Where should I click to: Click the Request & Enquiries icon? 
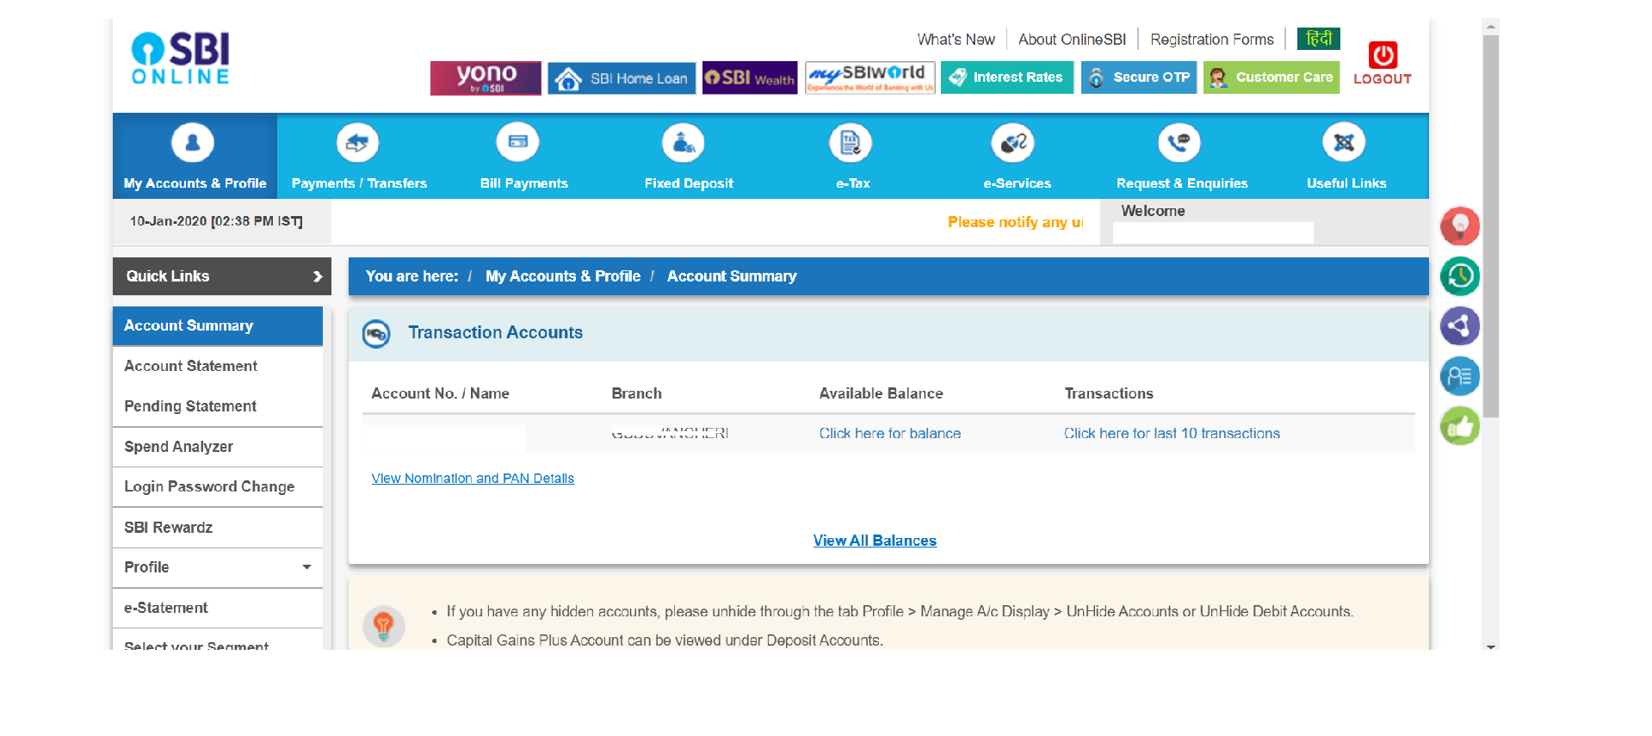click(1179, 143)
